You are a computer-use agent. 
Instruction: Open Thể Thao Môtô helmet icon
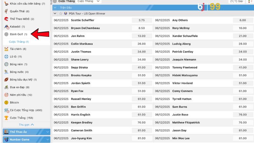click(x=6, y=19)
